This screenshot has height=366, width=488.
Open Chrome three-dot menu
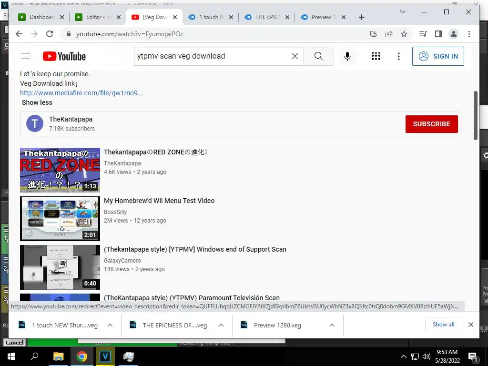point(469,34)
